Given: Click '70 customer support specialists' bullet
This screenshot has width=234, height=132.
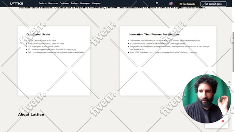Looking at the screenshot, I should pos(52,49).
